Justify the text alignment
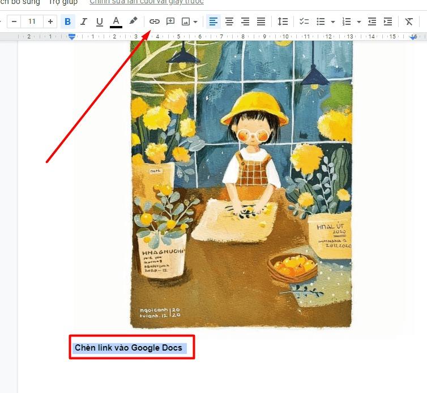This screenshot has height=393, width=427. [261, 21]
